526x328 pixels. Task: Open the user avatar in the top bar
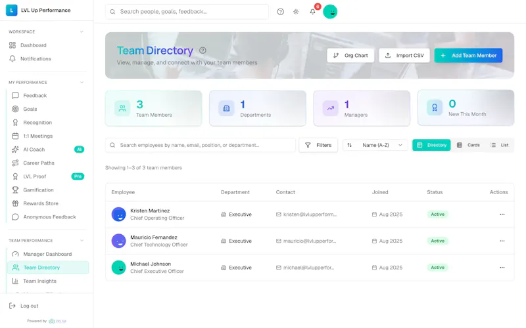tap(330, 12)
